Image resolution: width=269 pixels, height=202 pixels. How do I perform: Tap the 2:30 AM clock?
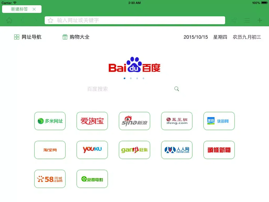tap(134, 3)
